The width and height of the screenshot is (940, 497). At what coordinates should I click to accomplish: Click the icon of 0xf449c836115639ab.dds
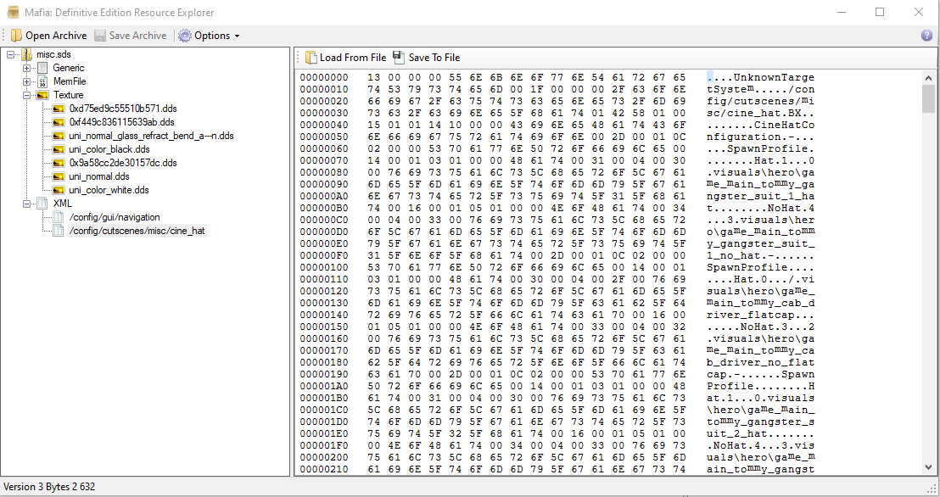(x=59, y=122)
